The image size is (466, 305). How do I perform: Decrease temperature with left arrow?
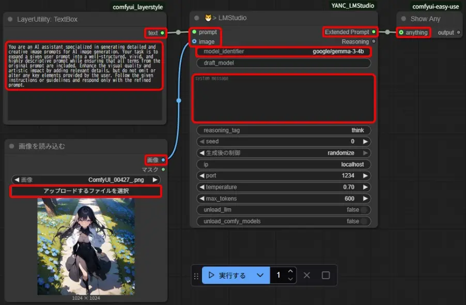[202, 187]
